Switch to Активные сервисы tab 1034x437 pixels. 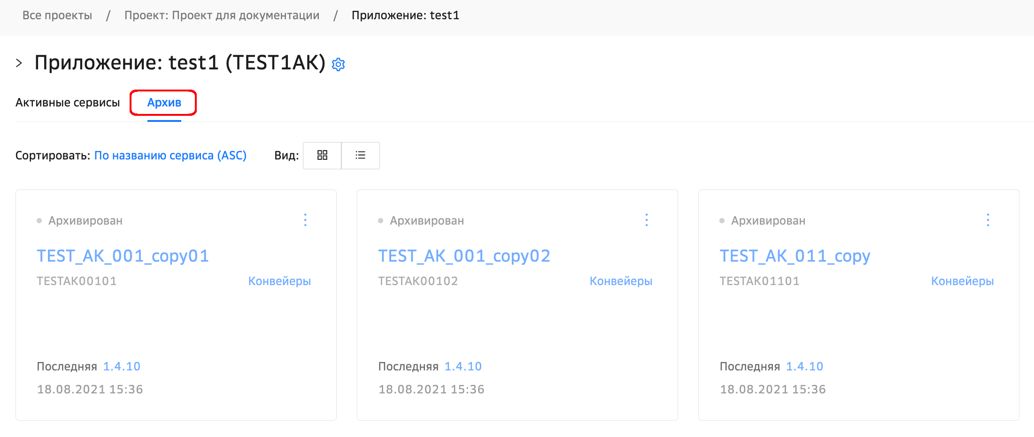(68, 103)
